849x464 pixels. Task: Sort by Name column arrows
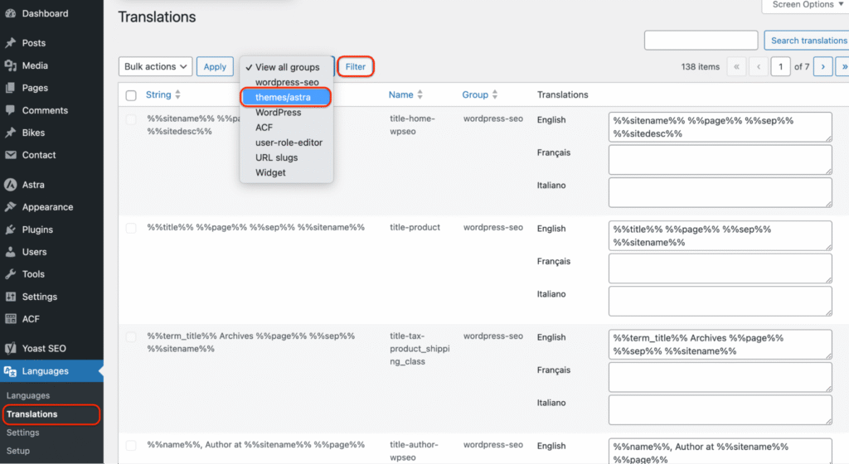(x=420, y=94)
